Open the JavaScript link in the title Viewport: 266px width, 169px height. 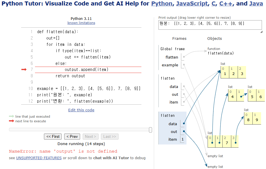[192, 3]
